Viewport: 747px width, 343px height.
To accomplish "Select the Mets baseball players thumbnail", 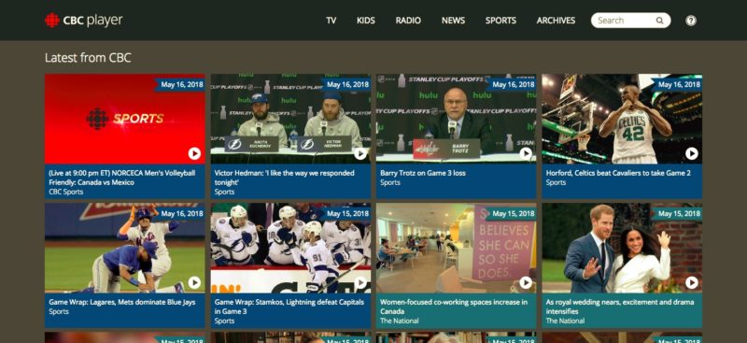I will (125, 248).
